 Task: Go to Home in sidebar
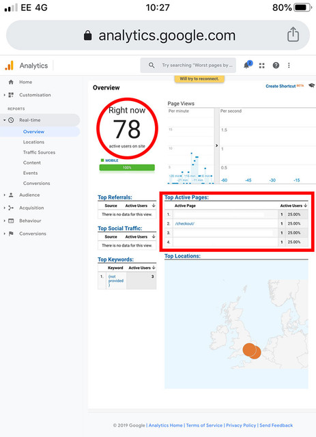pos(26,82)
